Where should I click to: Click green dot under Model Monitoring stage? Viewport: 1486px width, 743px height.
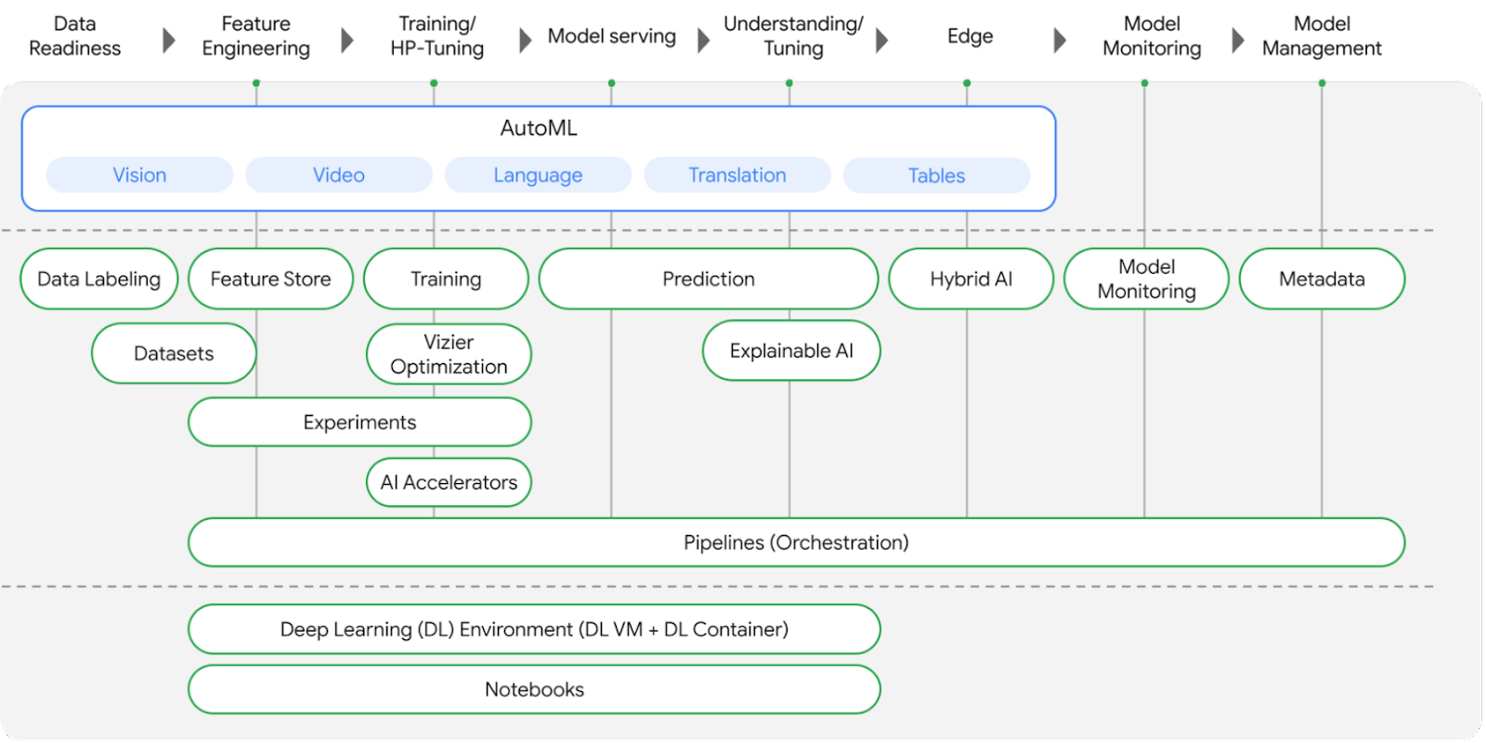(1144, 83)
